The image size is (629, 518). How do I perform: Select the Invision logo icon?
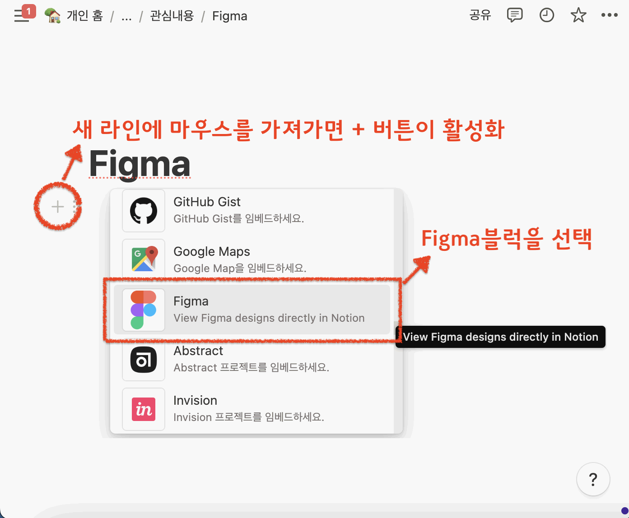(x=144, y=409)
